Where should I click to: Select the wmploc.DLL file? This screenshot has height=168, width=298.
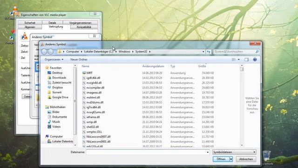pyautogui.click(x=94, y=132)
